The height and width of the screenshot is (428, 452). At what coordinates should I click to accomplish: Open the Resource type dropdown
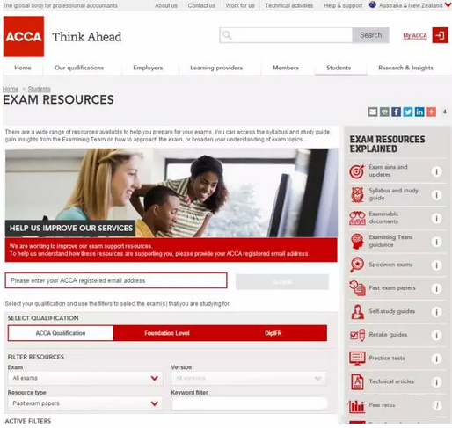click(x=85, y=403)
